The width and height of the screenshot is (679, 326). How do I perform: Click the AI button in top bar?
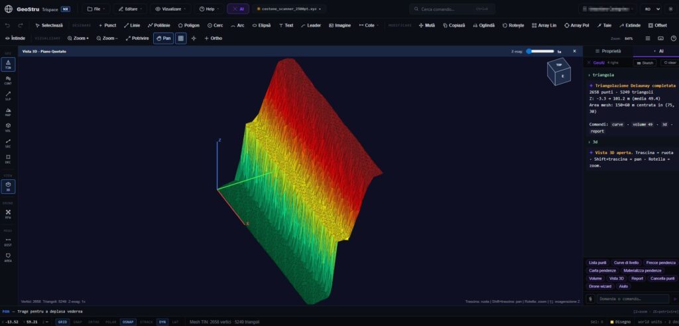coord(238,9)
